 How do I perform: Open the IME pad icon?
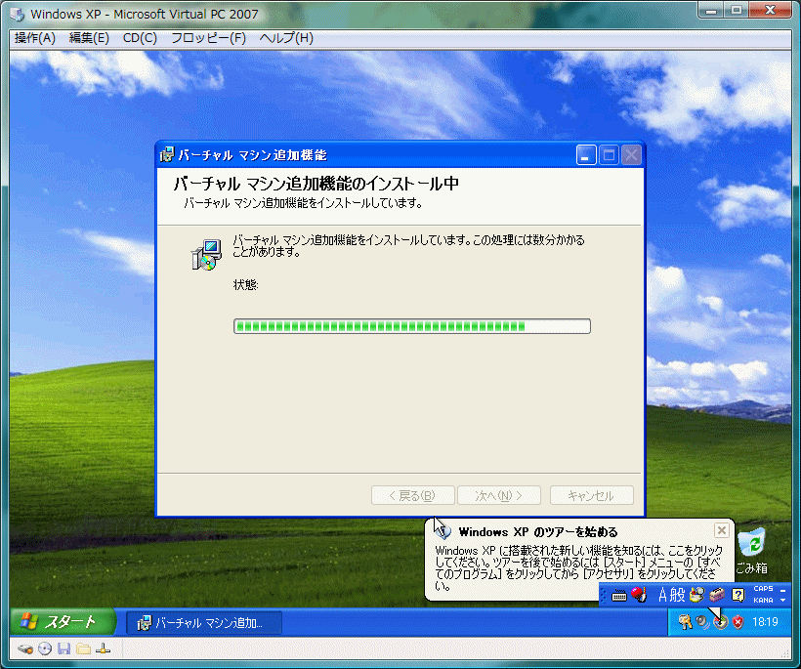[696, 595]
